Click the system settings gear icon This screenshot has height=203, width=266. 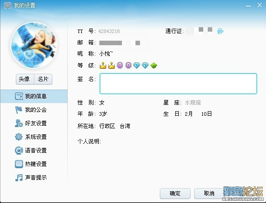click(x=19, y=137)
